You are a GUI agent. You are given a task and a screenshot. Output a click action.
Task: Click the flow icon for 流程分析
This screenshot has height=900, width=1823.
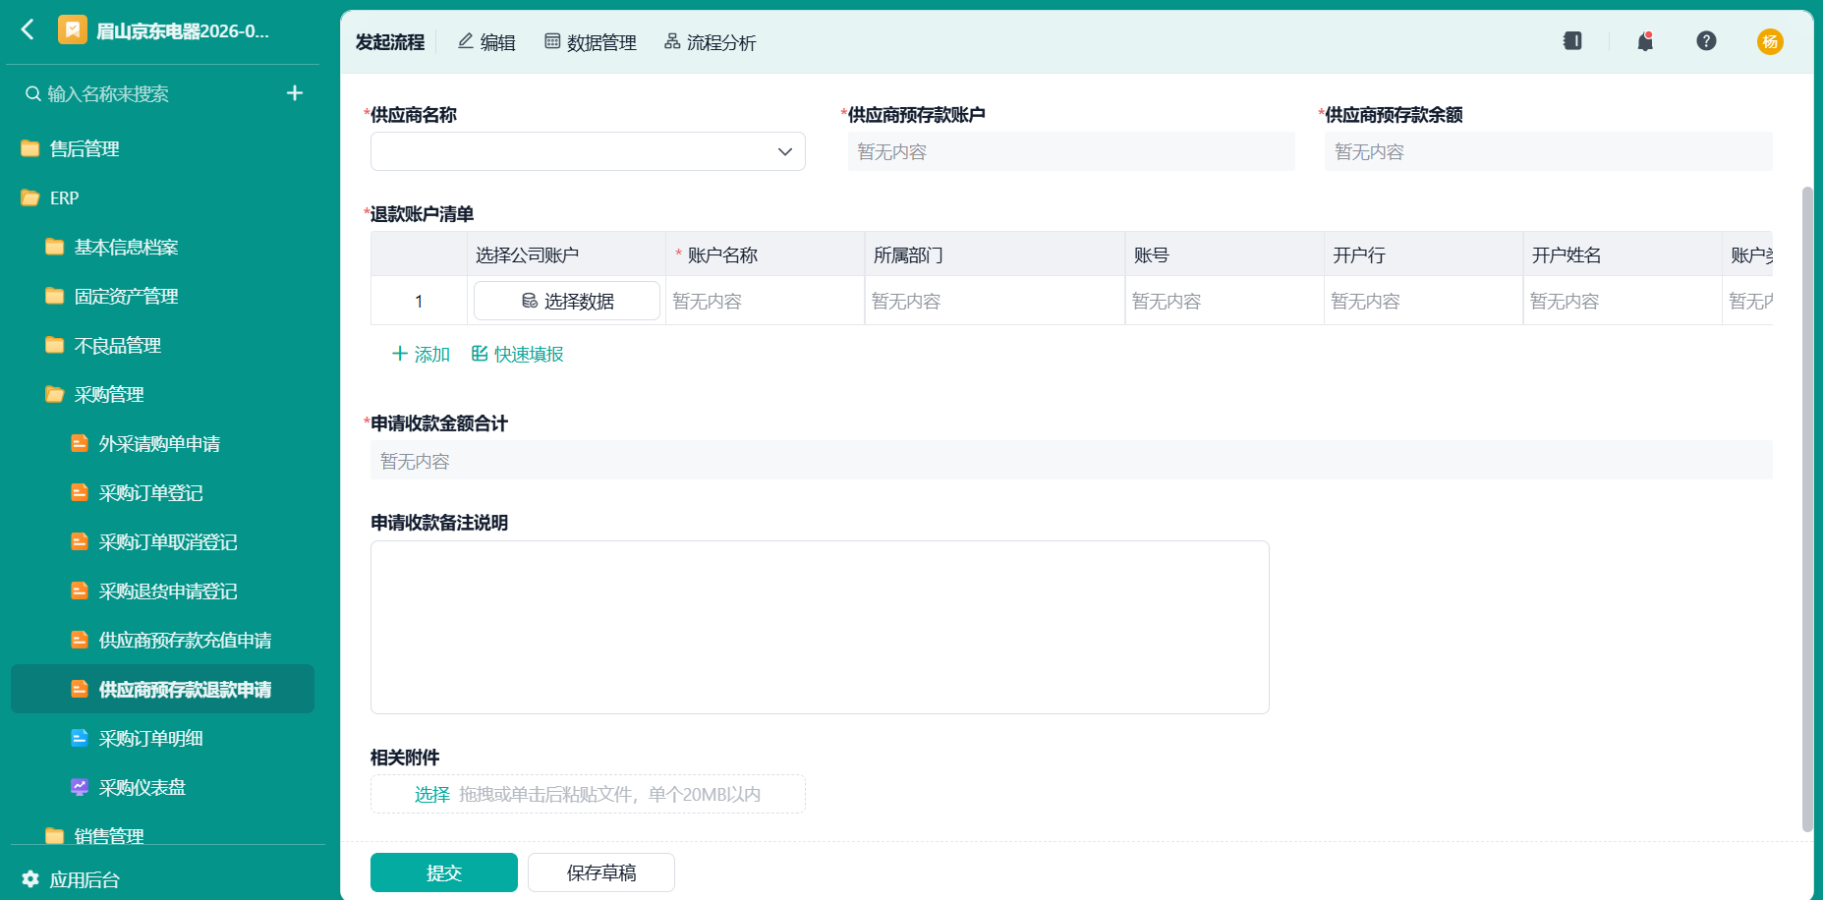pos(672,41)
